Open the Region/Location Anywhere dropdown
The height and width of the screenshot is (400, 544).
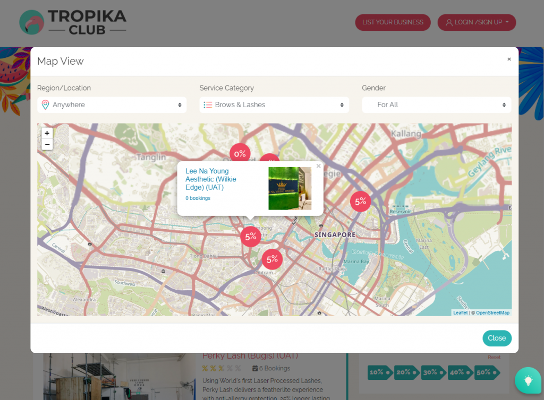[x=112, y=105]
